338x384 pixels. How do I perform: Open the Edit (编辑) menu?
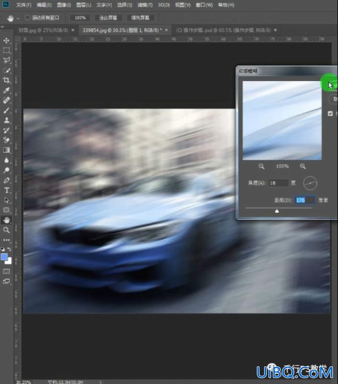[44, 5]
